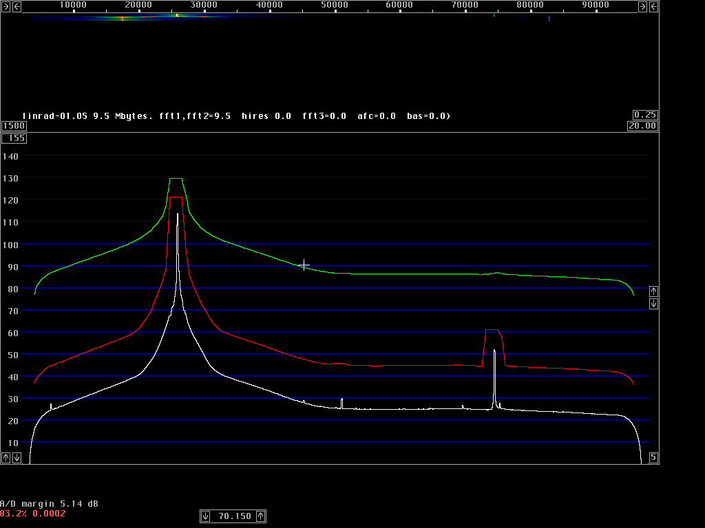Click the red "83.2% 0.0002" readout
The height and width of the screenshot is (528, 705).
coord(33,513)
